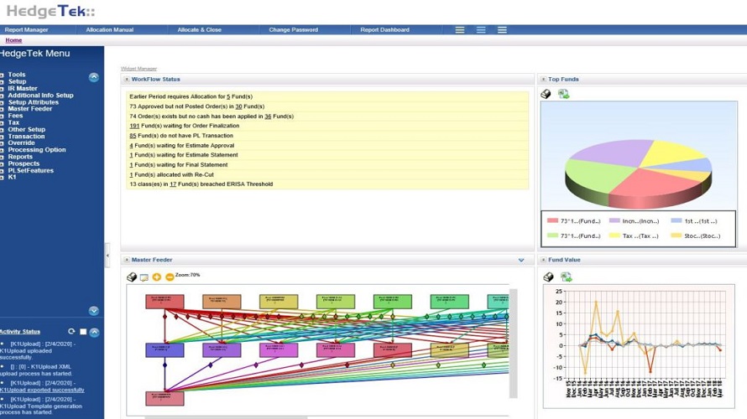Select the purple Incn..(Incn..) legend swatch
The height and width of the screenshot is (419, 747).
(614, 220)
